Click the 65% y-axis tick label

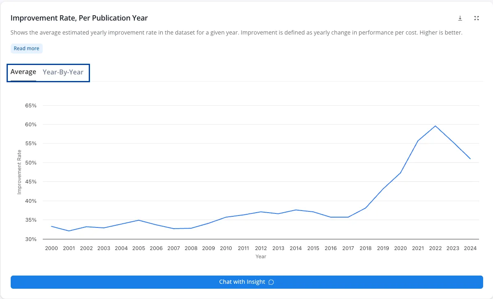[x=31, y=106]
